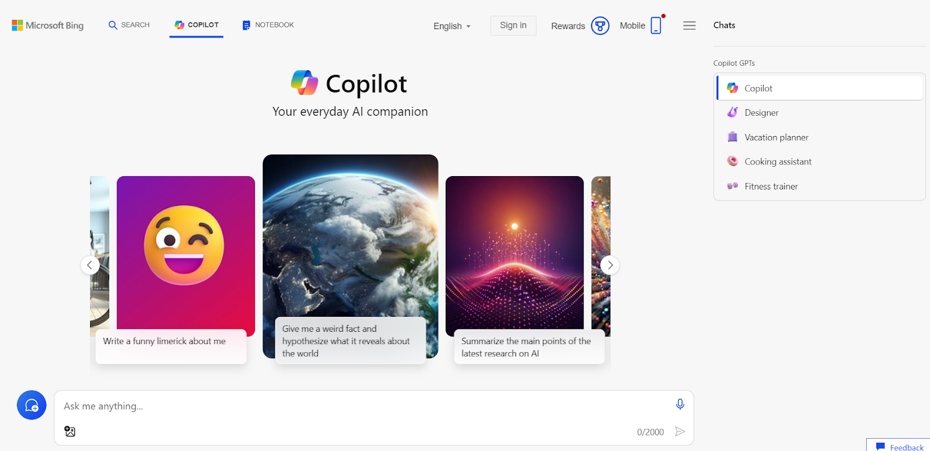This screenshot has width=930, height=451.
Task: Start a new topic with blue chat icon
Action: pyautogui.click(x=31, y=405)
